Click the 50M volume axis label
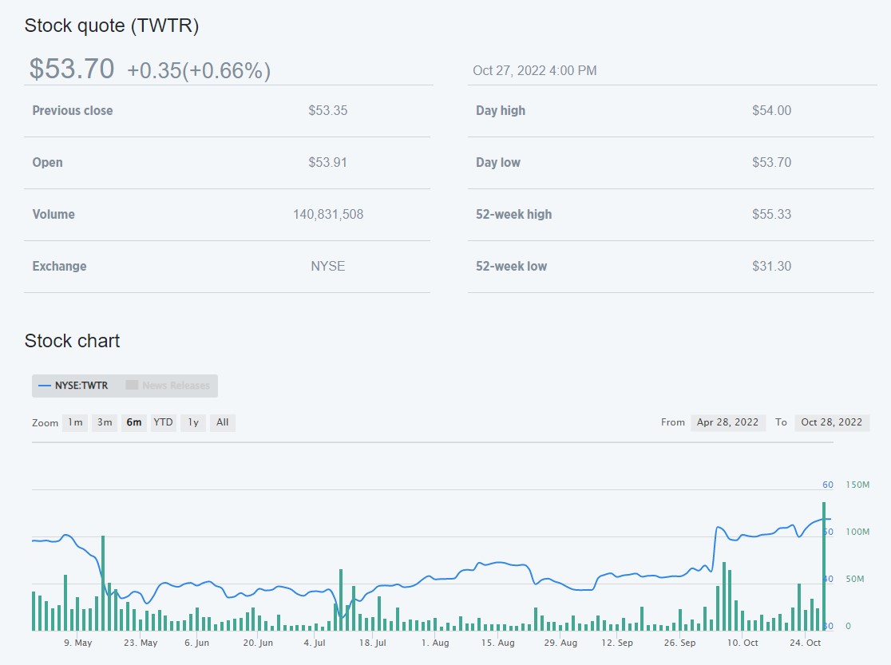891x665 pixels. click(x=854, y=579)
